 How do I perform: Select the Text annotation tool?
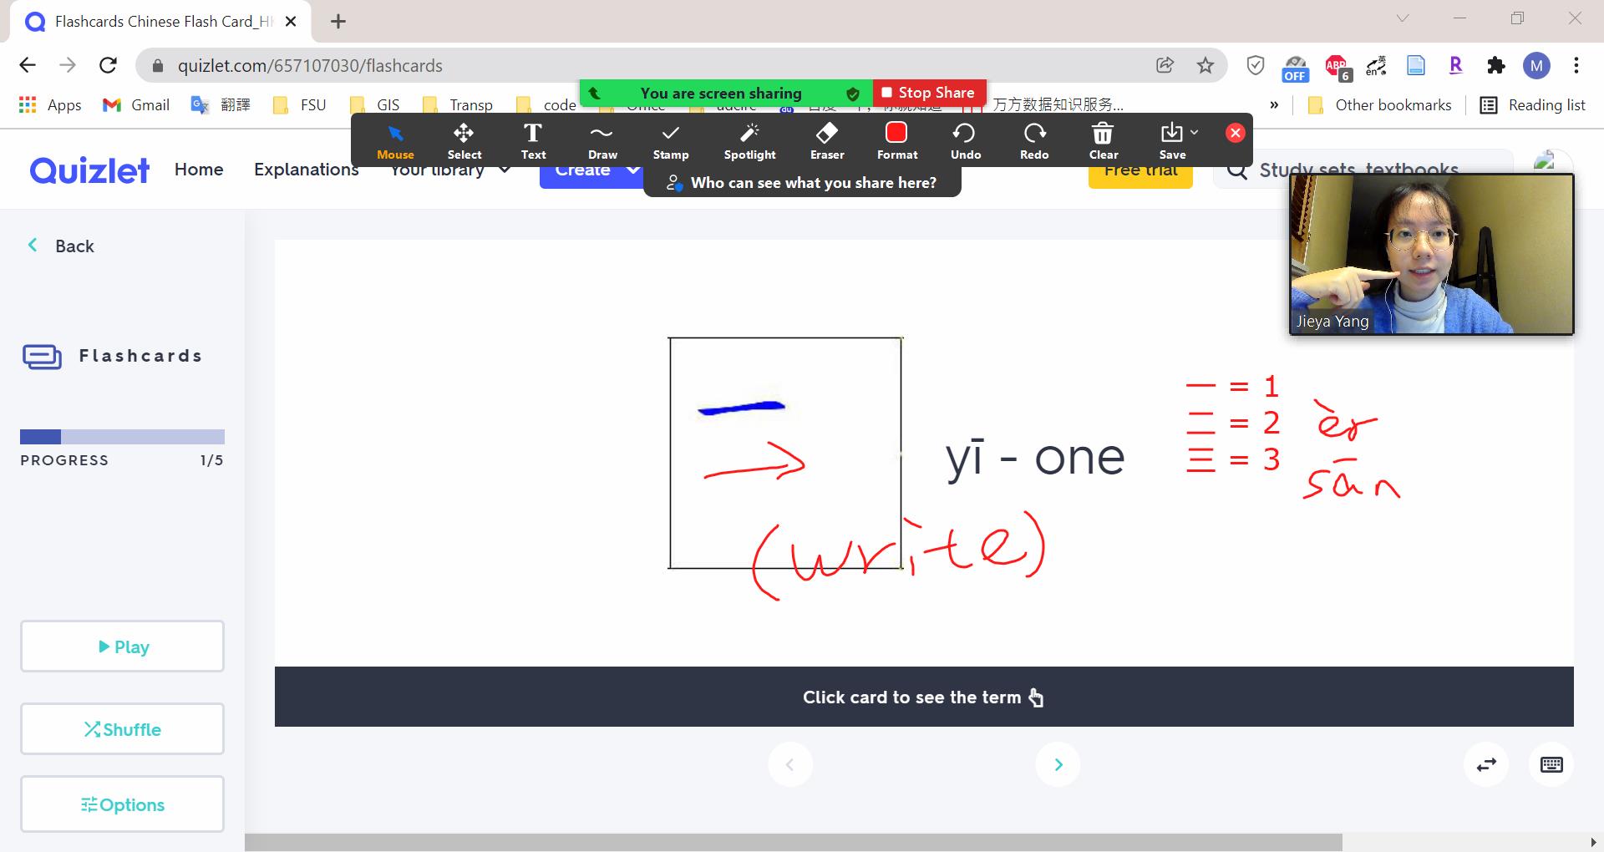[x=533, y=141]
